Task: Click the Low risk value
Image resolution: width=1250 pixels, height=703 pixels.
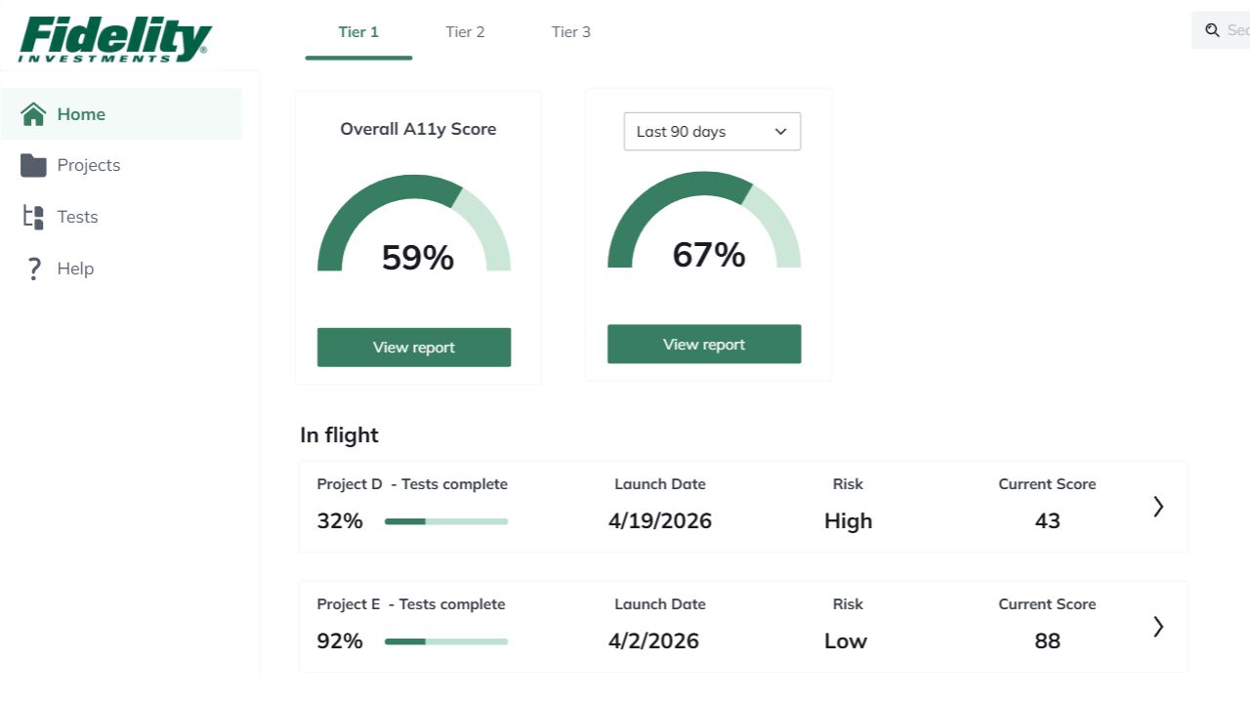Action: 845,641
